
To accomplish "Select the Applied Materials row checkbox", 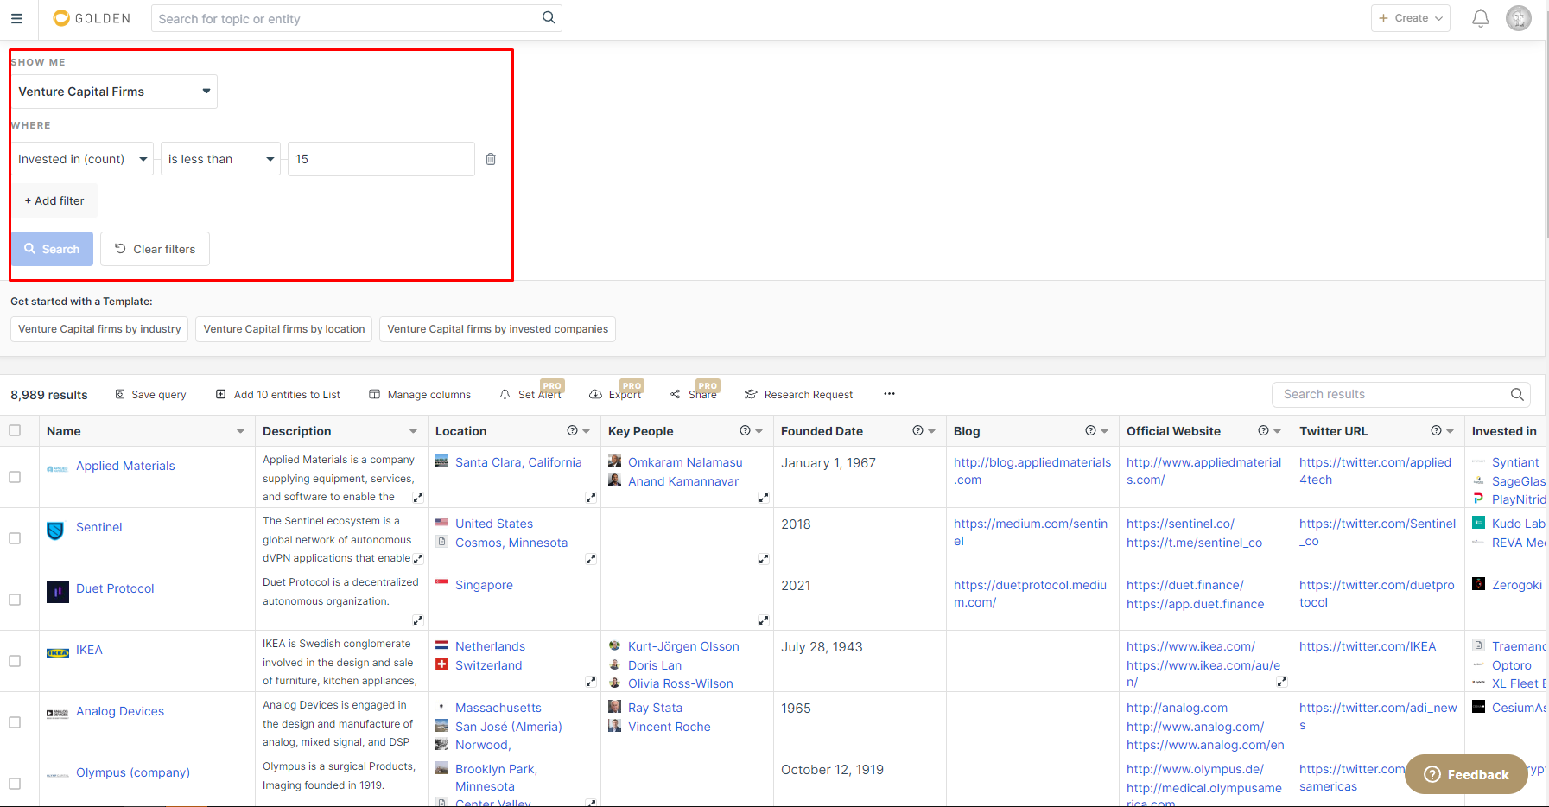I will click(15, 477).
